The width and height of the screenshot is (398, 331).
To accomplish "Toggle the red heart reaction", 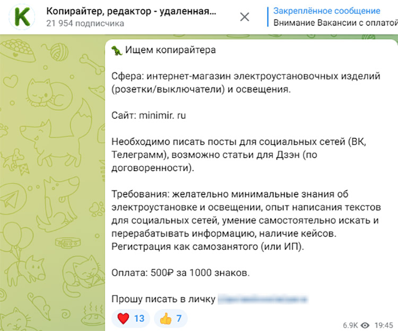I will (131, 318).
